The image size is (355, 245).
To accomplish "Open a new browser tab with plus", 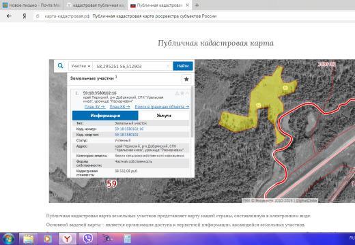I will [197, 5].
